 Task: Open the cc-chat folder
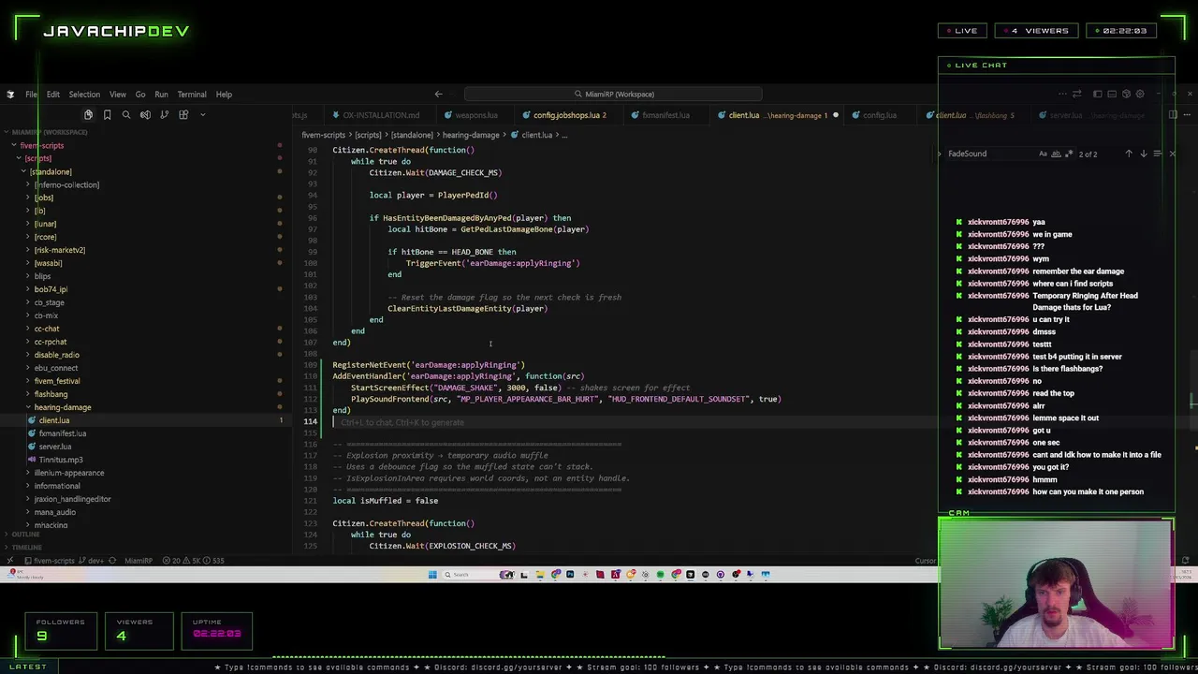pyautogui.click(x=47, y=329)
